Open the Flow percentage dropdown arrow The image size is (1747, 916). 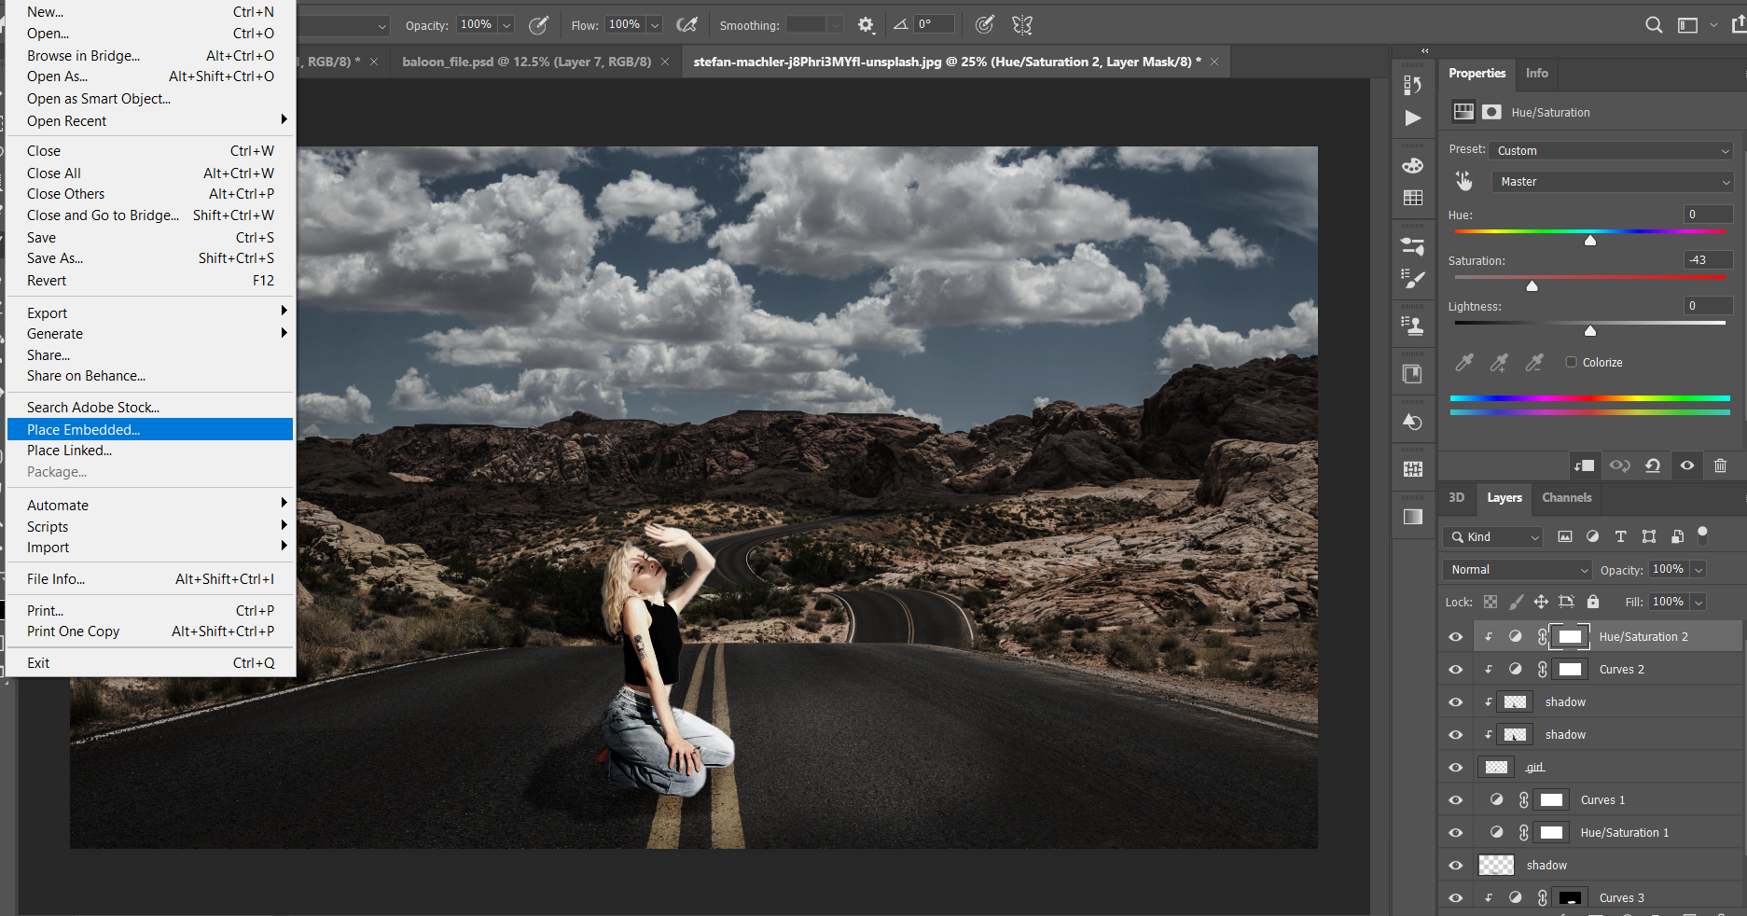pyautogui.click(x=655, y=25)
